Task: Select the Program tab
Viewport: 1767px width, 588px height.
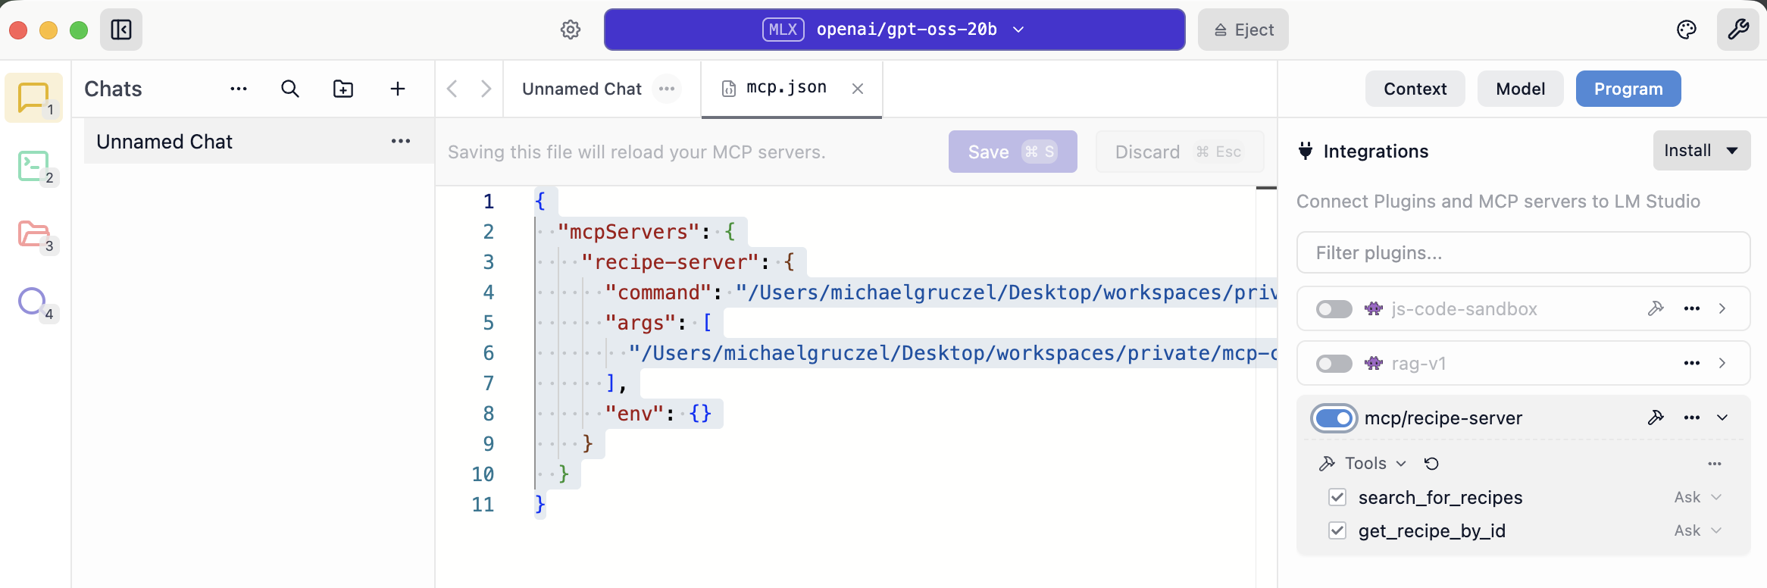Action: point(1628,89)
